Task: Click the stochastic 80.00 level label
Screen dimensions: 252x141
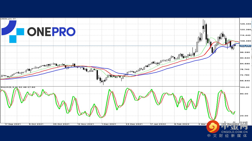Action: pyautogui.click(x=244, y=94)
